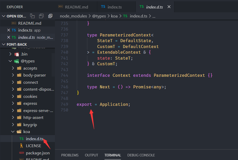Click the open koa folder icon
Viewport: 238px width, 160px height.
19,131
